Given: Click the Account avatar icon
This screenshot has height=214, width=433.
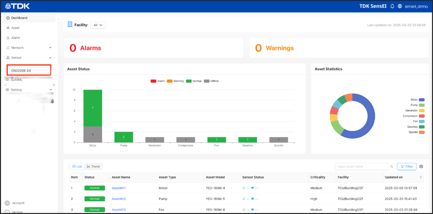Looking at the screenshot, I should [7, 203].
